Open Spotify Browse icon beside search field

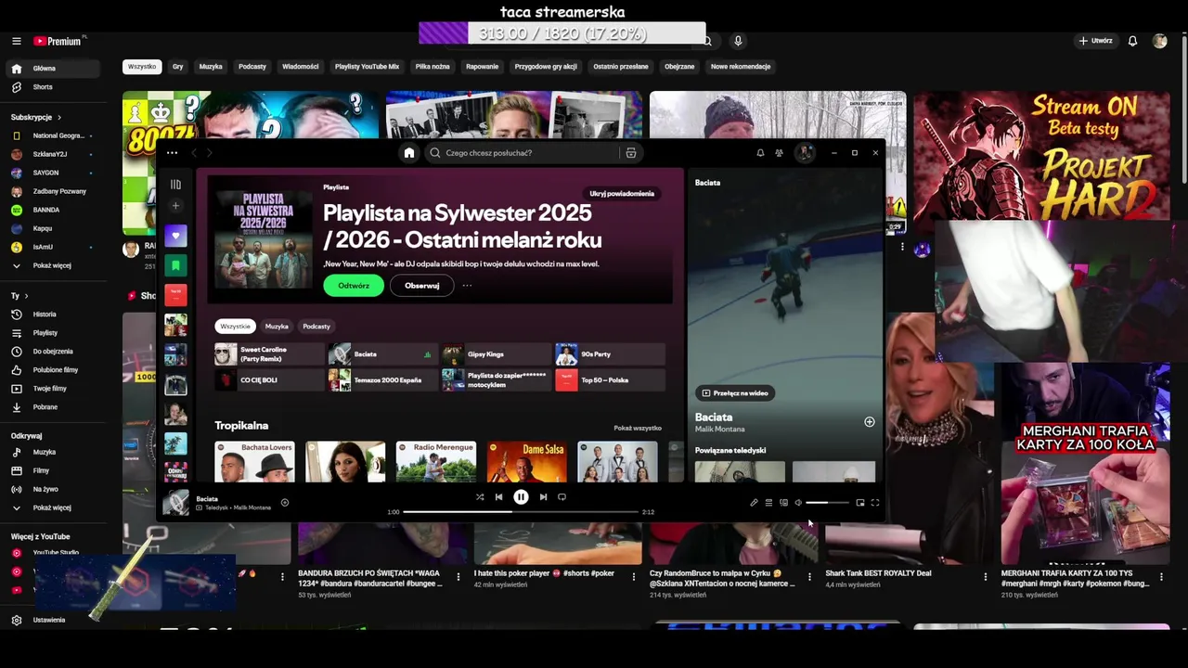(630, 153)
